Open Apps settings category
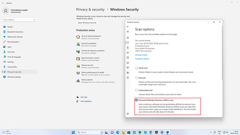 tap(19, 47)
